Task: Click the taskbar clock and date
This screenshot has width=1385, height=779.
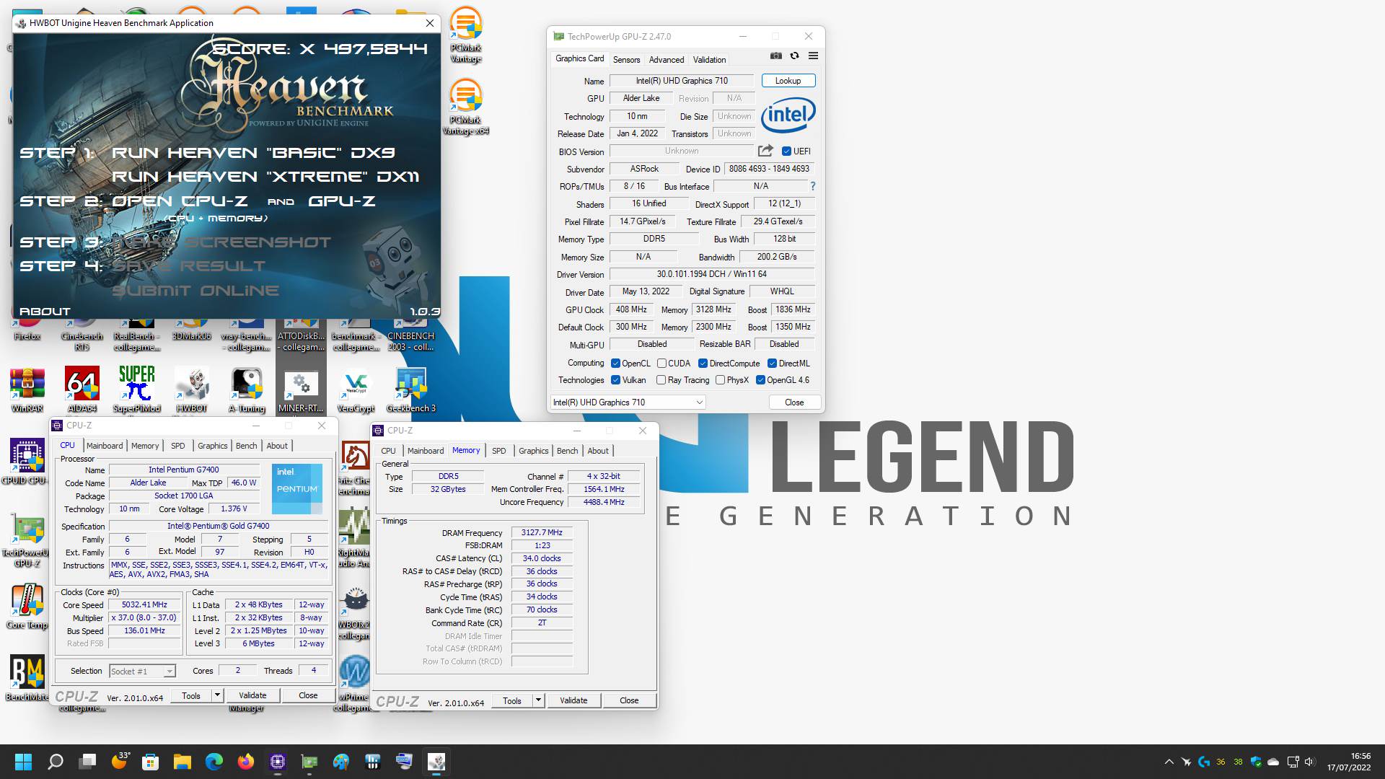Action: coord(1349,762)
